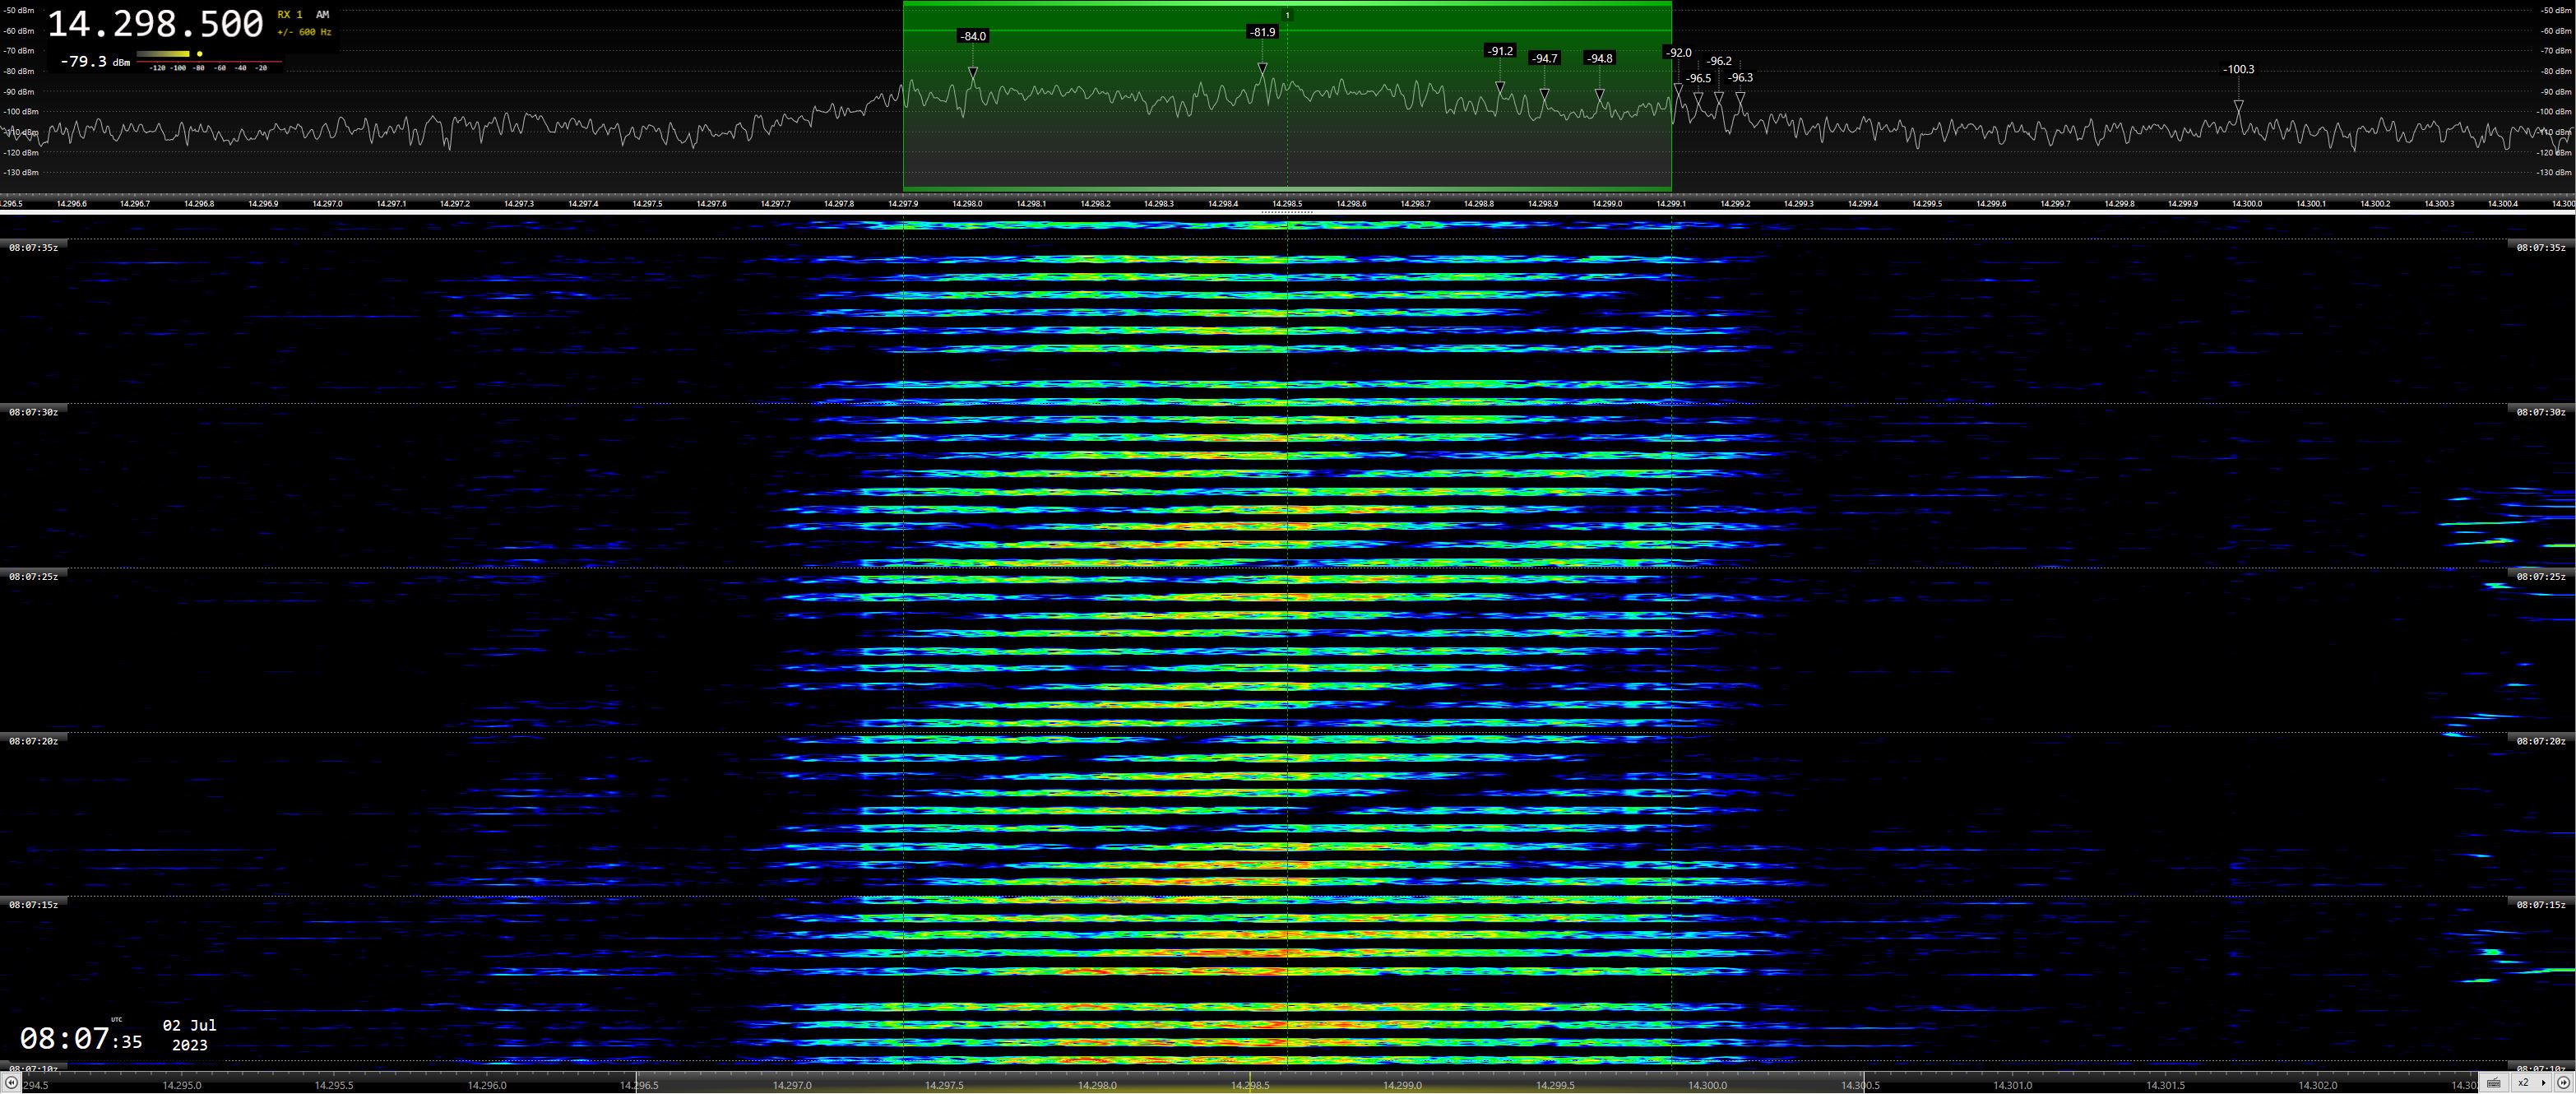This screenshot has width=2576, height=1094.
Task: Click the fast-forward scroll right button
Action: click(2563, 1083)
